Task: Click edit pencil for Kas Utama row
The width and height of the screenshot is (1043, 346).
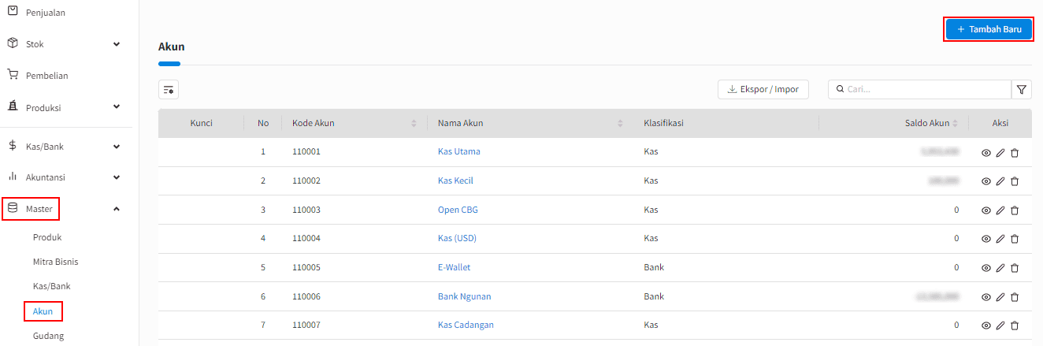Action: click(x=1000, y=152)
